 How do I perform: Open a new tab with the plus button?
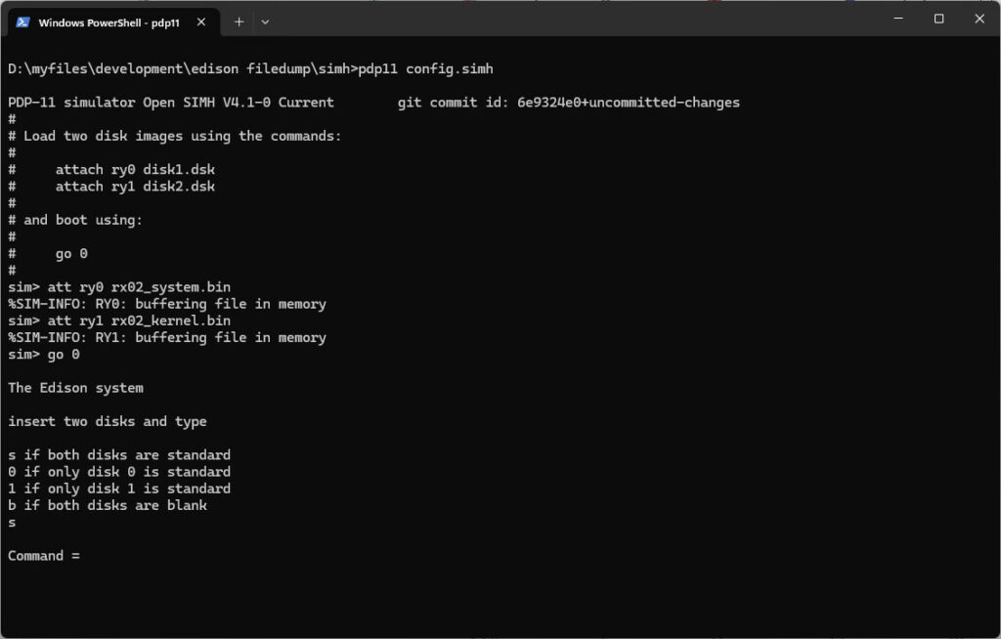coord(239,21)
